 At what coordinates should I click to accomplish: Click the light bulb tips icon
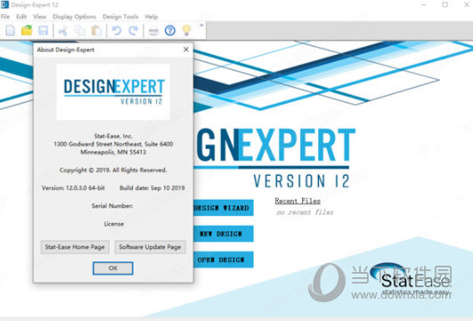point(187,30)
